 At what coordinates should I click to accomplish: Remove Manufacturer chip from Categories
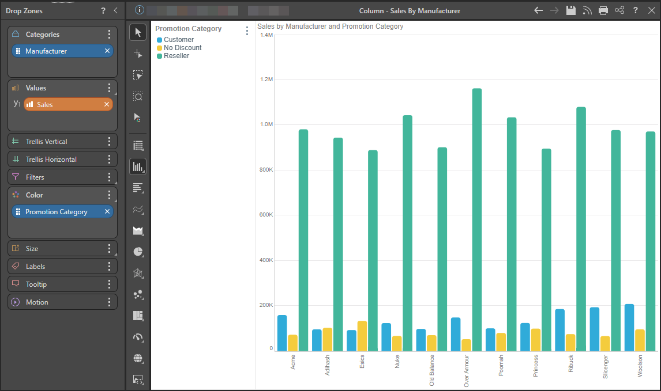pyautogui.click(x=107, y=51)
